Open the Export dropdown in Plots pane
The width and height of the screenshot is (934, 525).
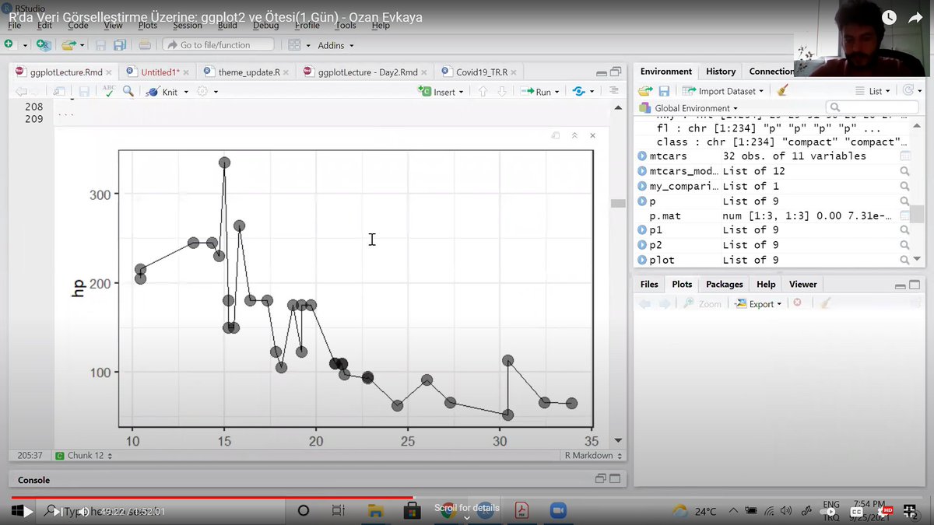coord(759,304)
